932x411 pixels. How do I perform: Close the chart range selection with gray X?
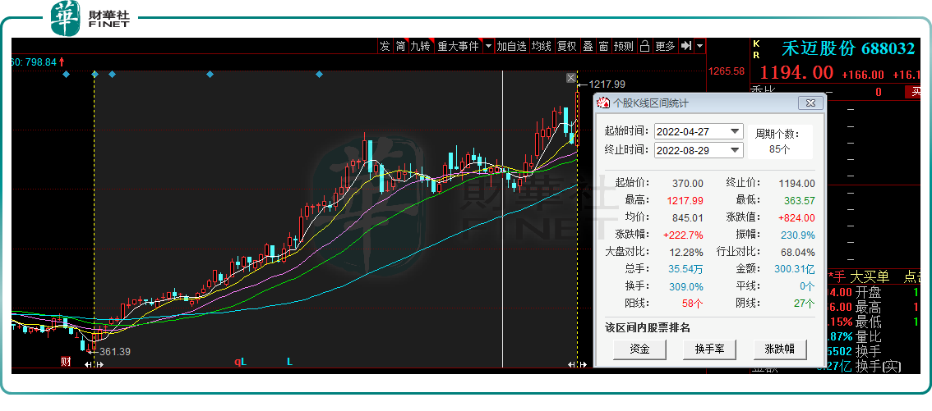(x=571, y=78)
